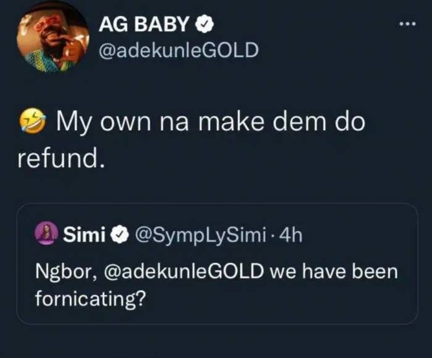
Task: Open Simi's small profile avatar
Action: click(x=46, y=234)
